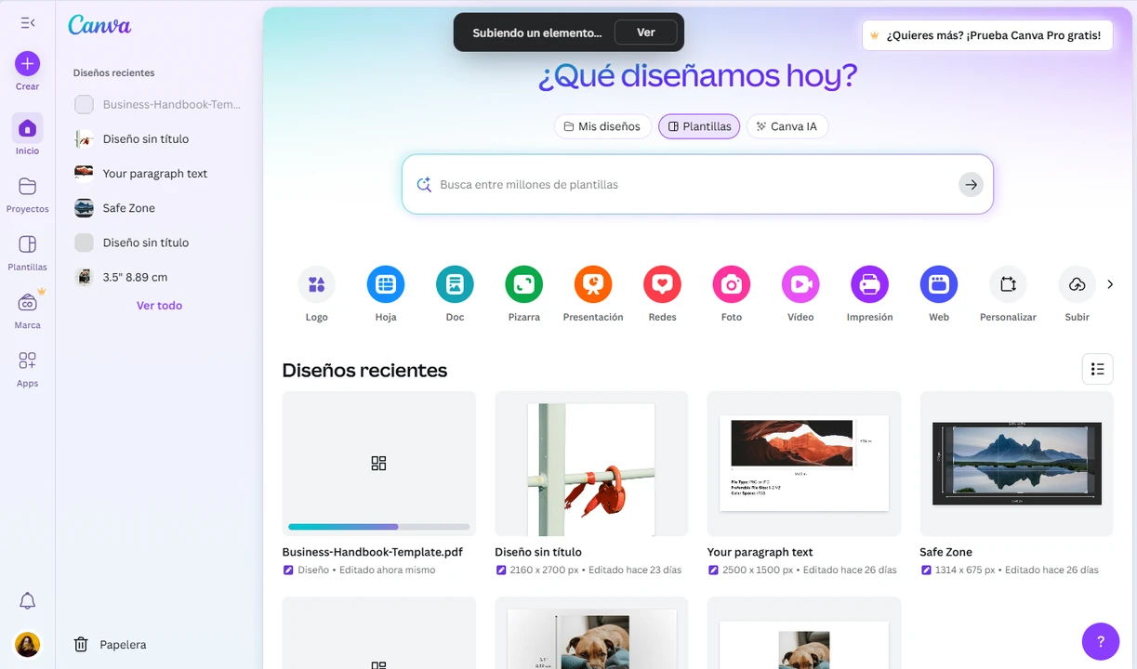
Task: Click the upload progress bar on Business-Handbook card
Action: click(378, 527)
